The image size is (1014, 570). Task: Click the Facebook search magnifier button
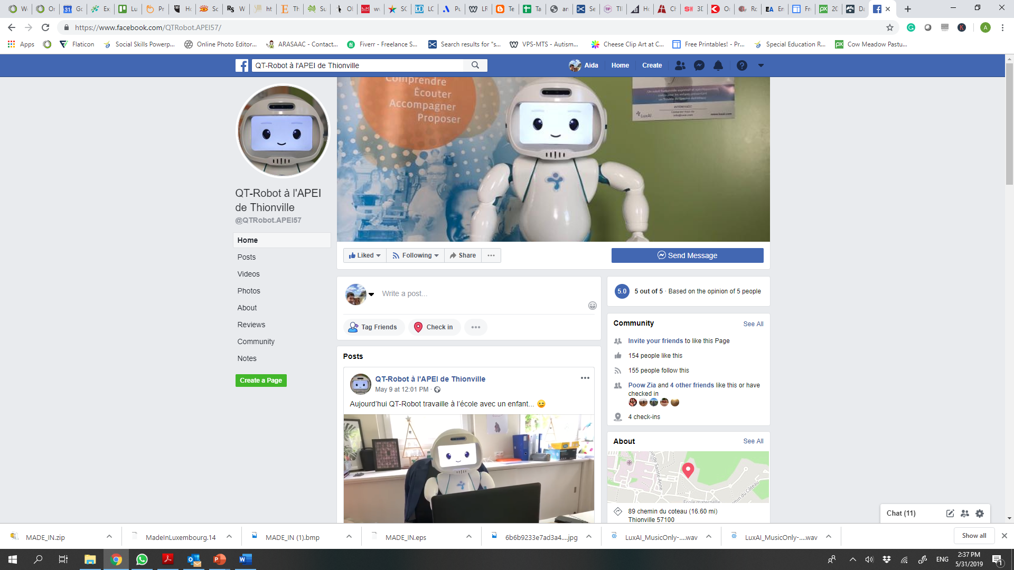(475, 65)
